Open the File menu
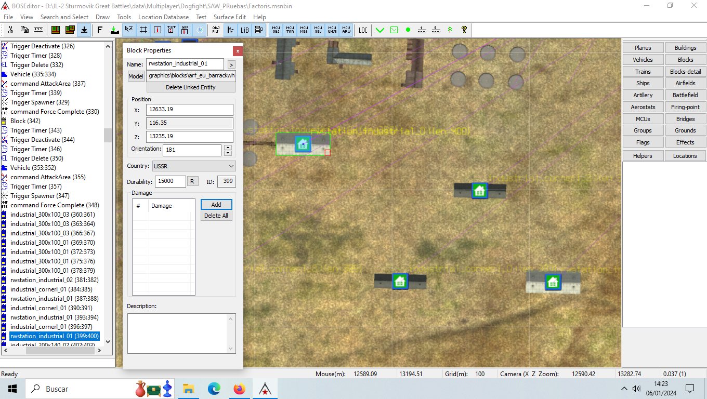 [x=8, y=17]
